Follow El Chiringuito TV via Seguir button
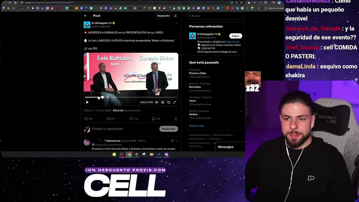This screenshot has height=202, width=359. (236, 36)
